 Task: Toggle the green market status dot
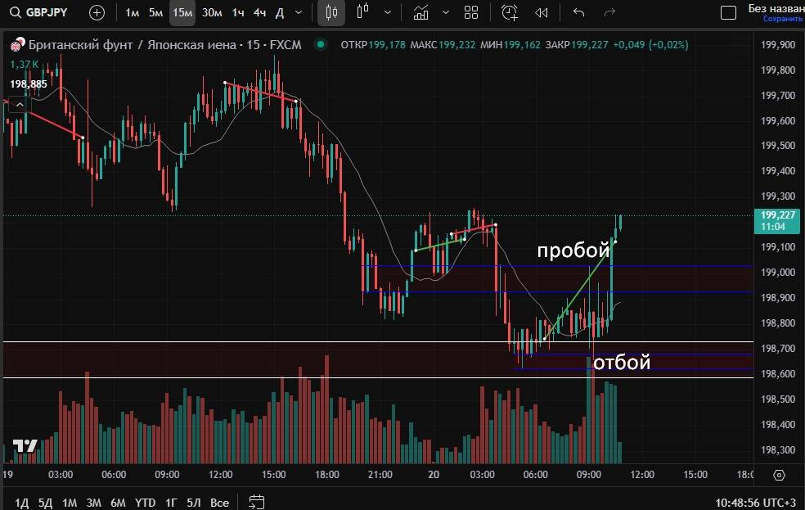click(x=320, y=44)
